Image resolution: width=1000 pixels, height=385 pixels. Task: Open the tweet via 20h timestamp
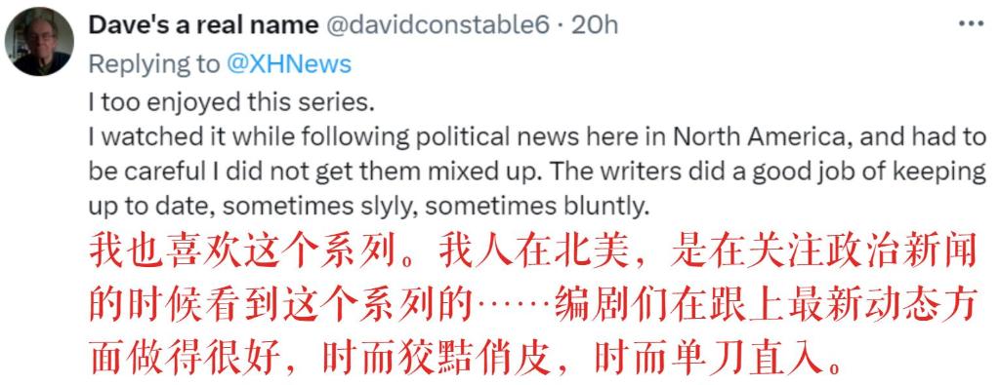coord(595,24)
